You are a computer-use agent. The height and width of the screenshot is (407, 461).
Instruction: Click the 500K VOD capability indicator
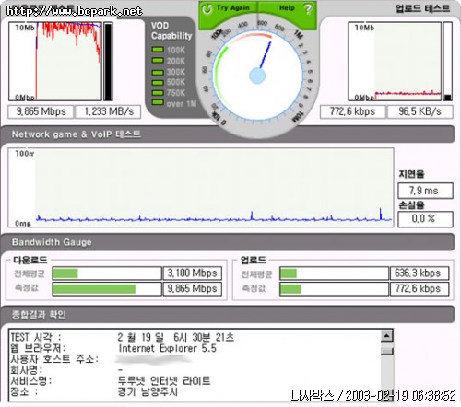click(x=158, y=82)
